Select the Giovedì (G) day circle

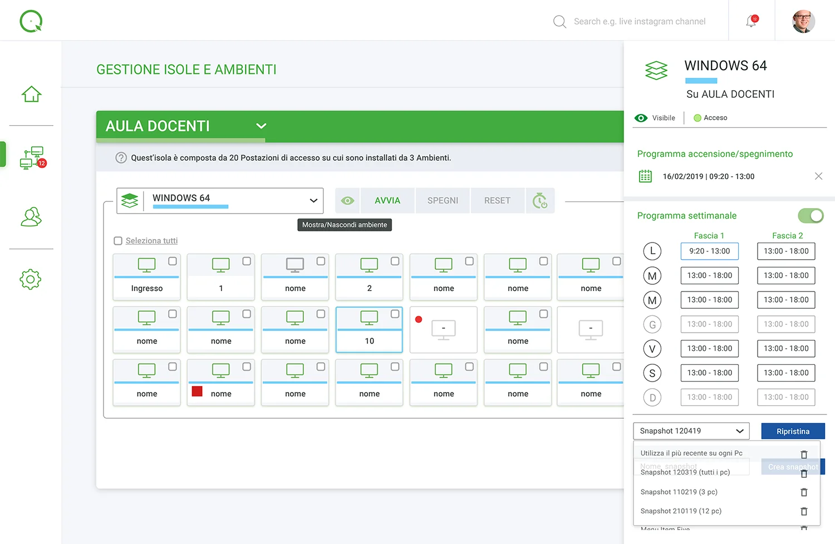point(652,324)
